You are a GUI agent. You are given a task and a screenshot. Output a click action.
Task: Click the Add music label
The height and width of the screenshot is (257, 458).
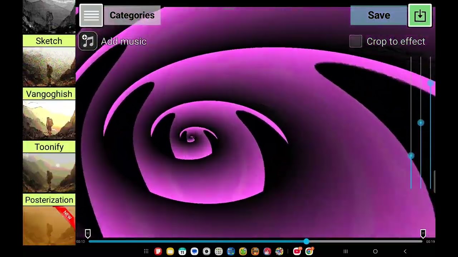coord(123,41)
